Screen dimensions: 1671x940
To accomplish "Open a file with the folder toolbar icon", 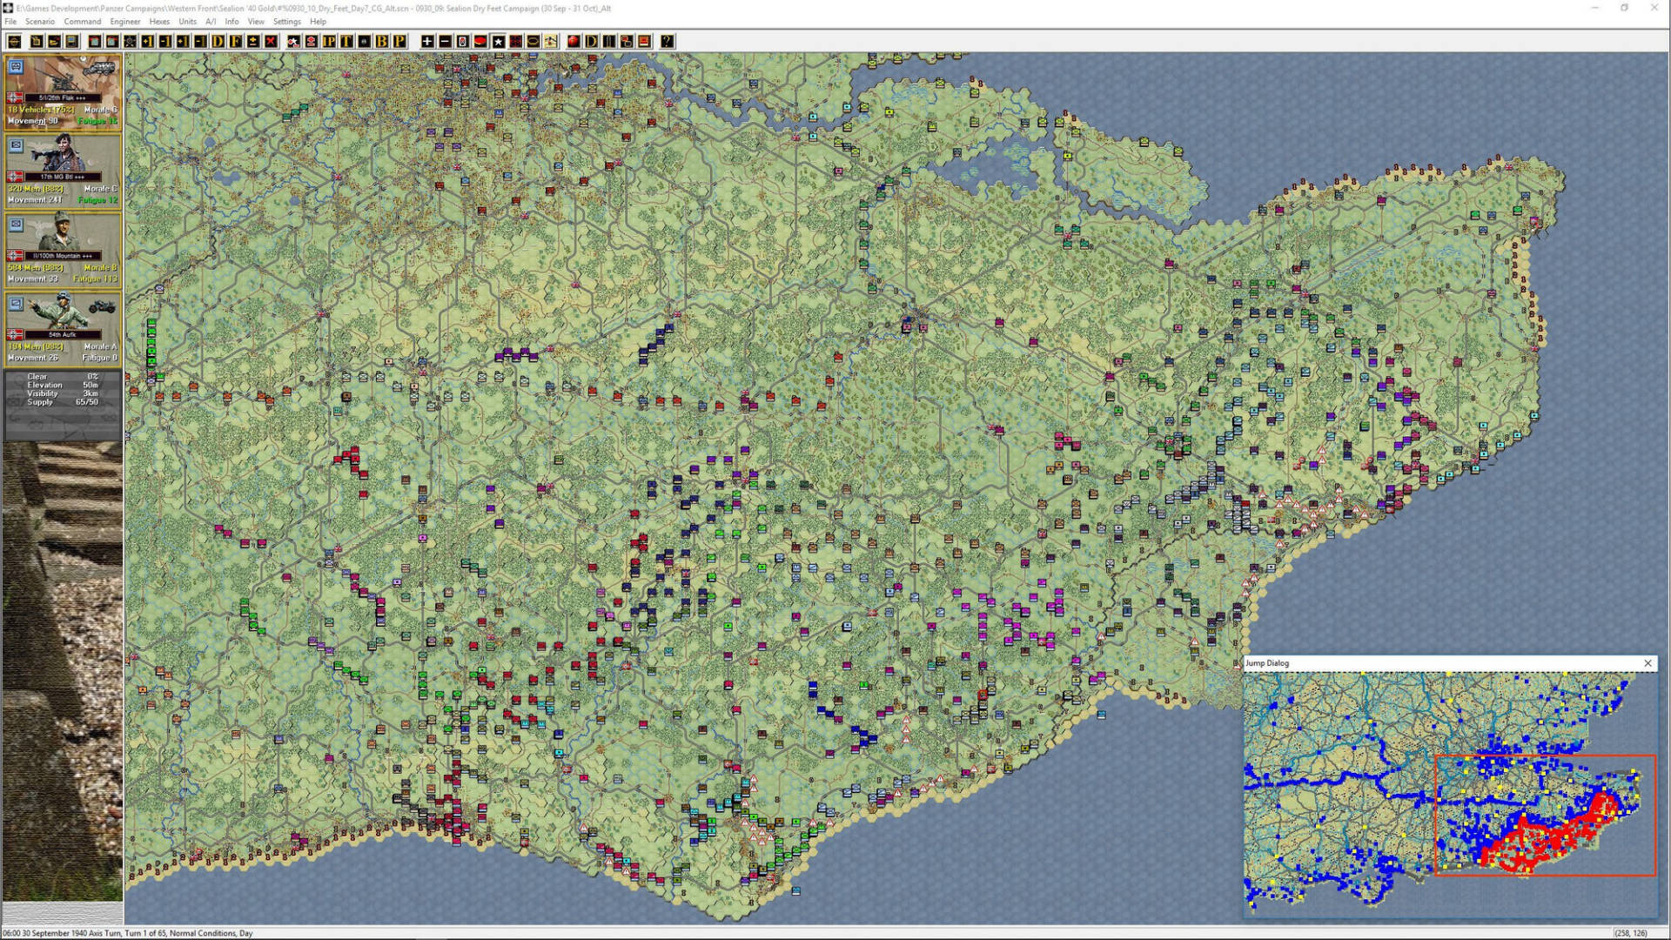I will [x=52, y=40].
